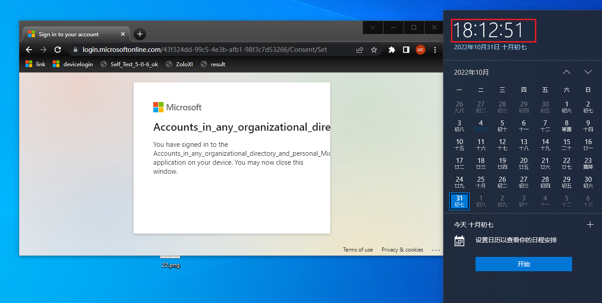Image resolution: width=602 pixels, height=303 pixels.
Task: Select October 28 (初四) in calendar
Action: click(x=545, y=182)
